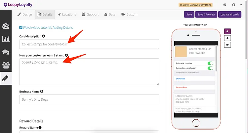The image size is (248, 133).
Task: Open the Custom tab
Action: [129, 14]
